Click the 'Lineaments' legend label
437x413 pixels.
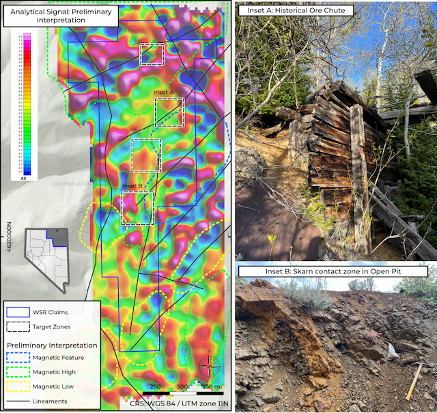50,401
